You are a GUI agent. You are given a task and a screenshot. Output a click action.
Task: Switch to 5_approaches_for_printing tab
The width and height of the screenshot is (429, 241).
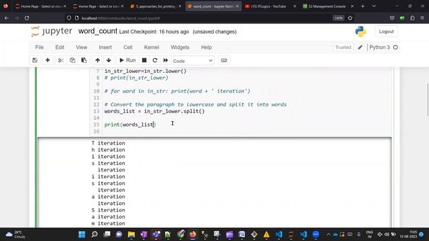156,6
